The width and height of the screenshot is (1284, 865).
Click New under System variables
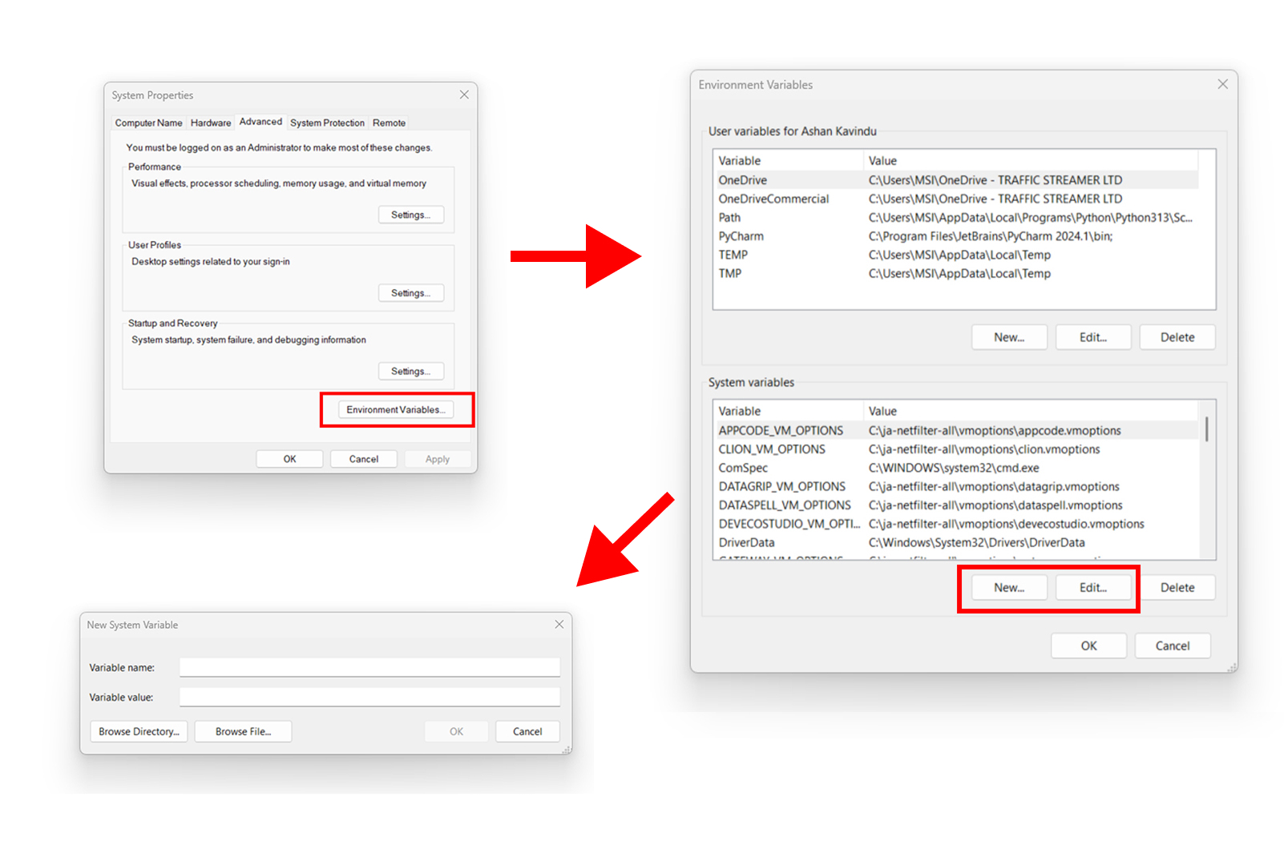point(1009,587)
